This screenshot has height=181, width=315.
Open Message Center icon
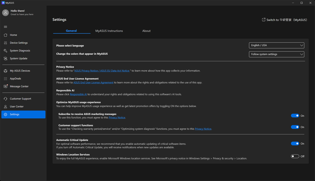point(5,87)
